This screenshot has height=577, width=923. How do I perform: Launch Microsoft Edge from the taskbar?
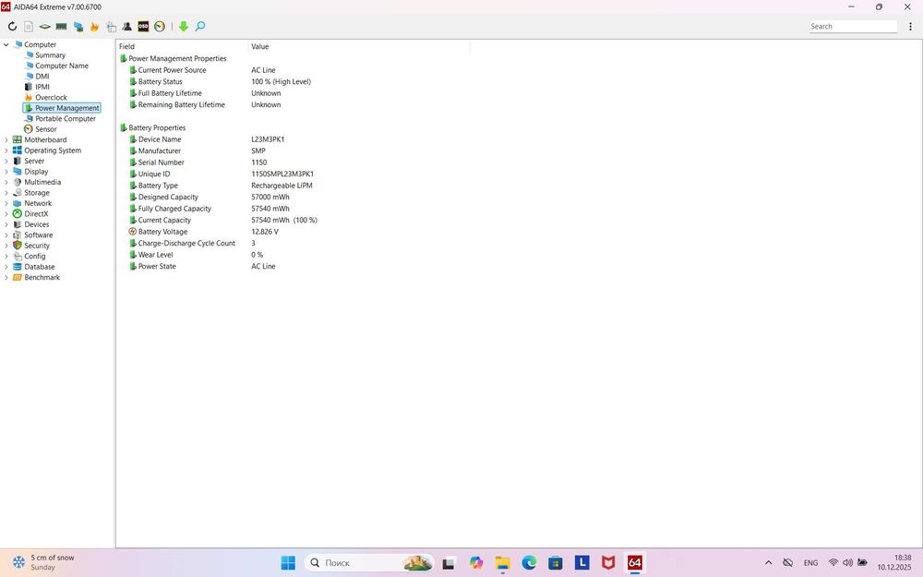pyautogui.click(x=529, y=563)
